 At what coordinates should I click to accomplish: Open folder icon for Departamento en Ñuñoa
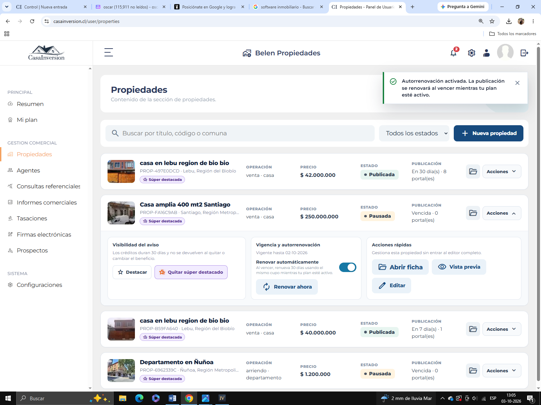tap(473, 371)
